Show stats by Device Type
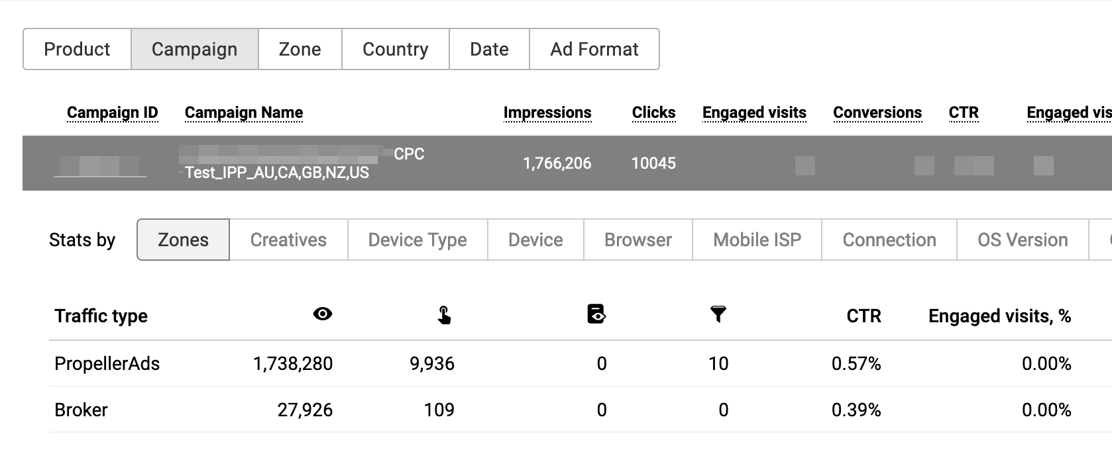The width and height of the screenshot is (1112, 454). coord(417,240)
